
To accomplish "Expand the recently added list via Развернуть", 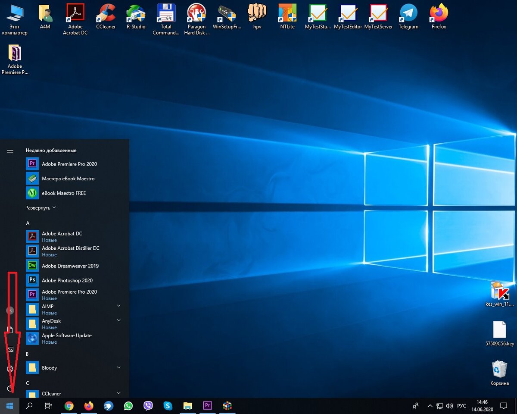I will (x=40, y=208).
